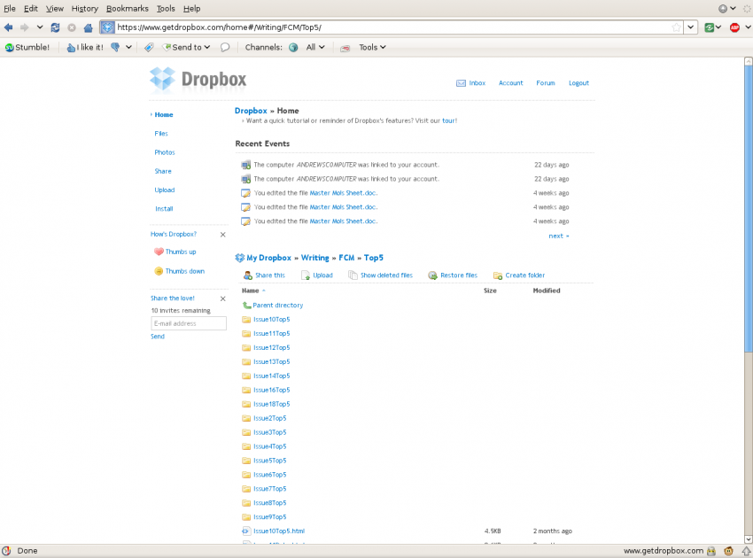Screen dimensions: 753x558
Task: Open the Forum link
Action: 546,83
